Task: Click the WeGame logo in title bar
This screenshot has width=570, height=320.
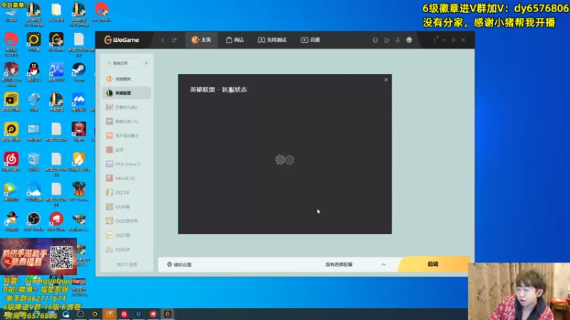Action: pyautogui.click(x=122, y=40)
